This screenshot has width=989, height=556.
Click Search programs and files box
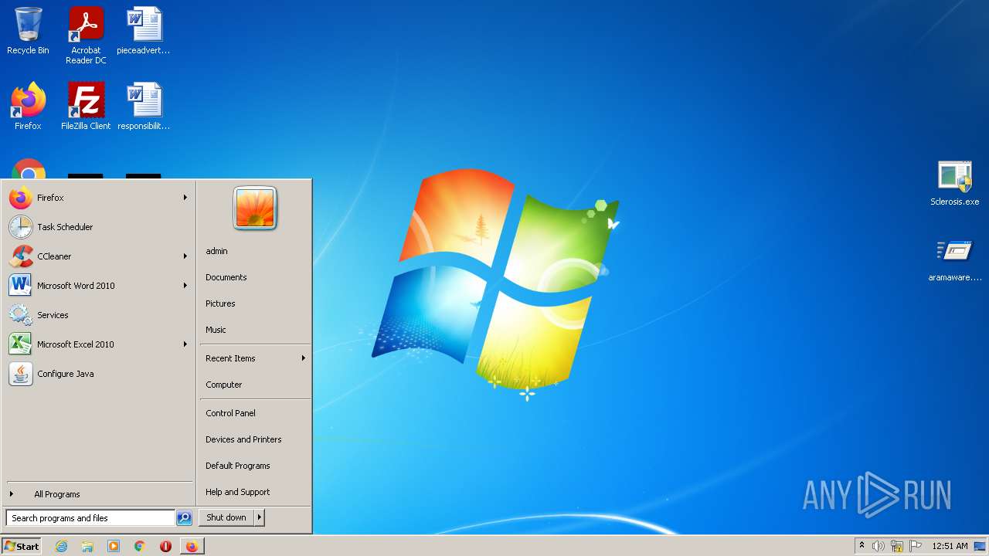(90, 518)
